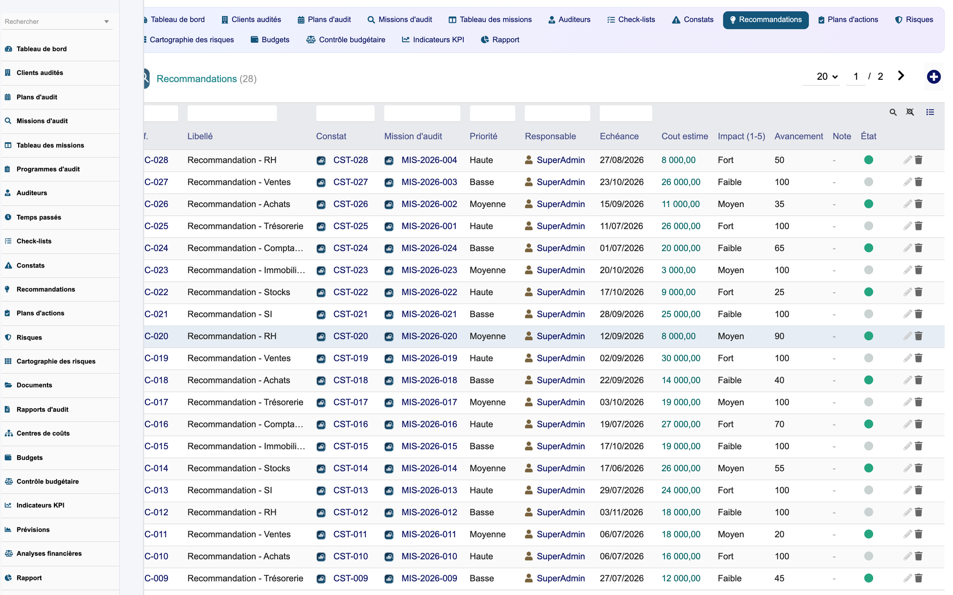The height and width of the screenshot is (595, 953).
Task: Click edit pencil for row CST-011
Action: click(907, 534)
